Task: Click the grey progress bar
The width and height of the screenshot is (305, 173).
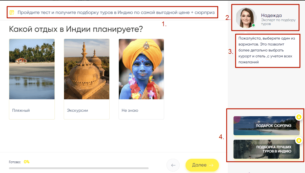Action: (79, 168)
